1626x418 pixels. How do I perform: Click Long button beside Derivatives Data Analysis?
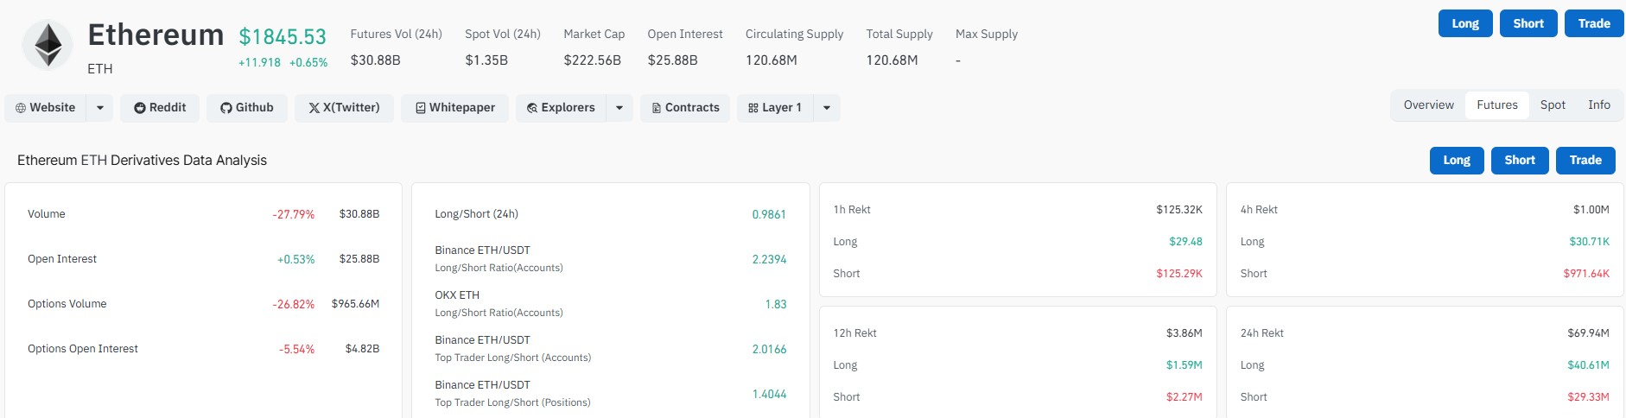(1457, 161)
